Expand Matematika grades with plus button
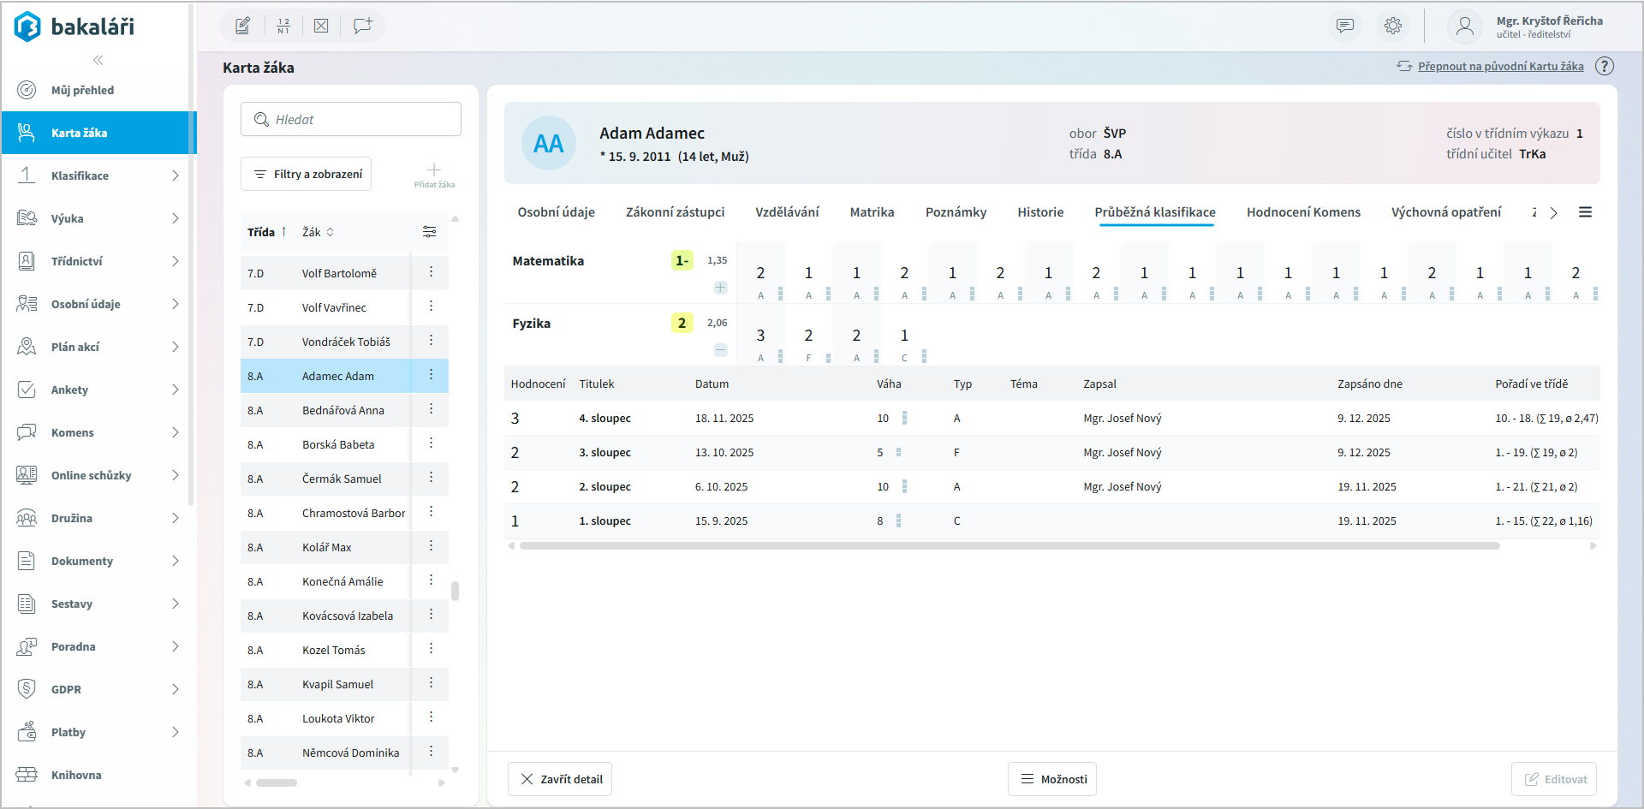 (721, 288)
